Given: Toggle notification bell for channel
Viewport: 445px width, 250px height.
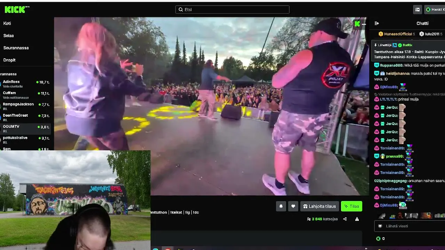Looking at the screenshot, I should click(x=281, y=206).
